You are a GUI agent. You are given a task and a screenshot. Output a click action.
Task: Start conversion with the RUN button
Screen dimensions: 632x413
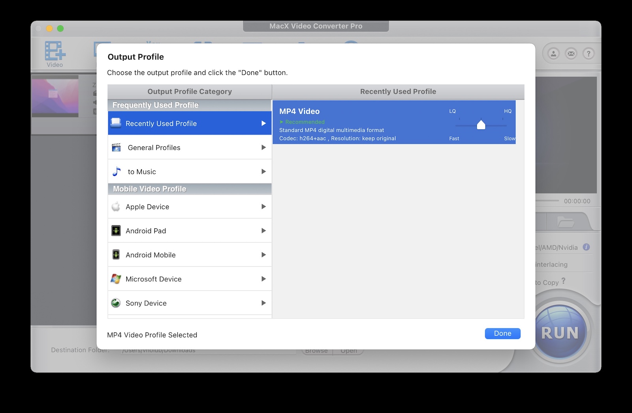560,333
